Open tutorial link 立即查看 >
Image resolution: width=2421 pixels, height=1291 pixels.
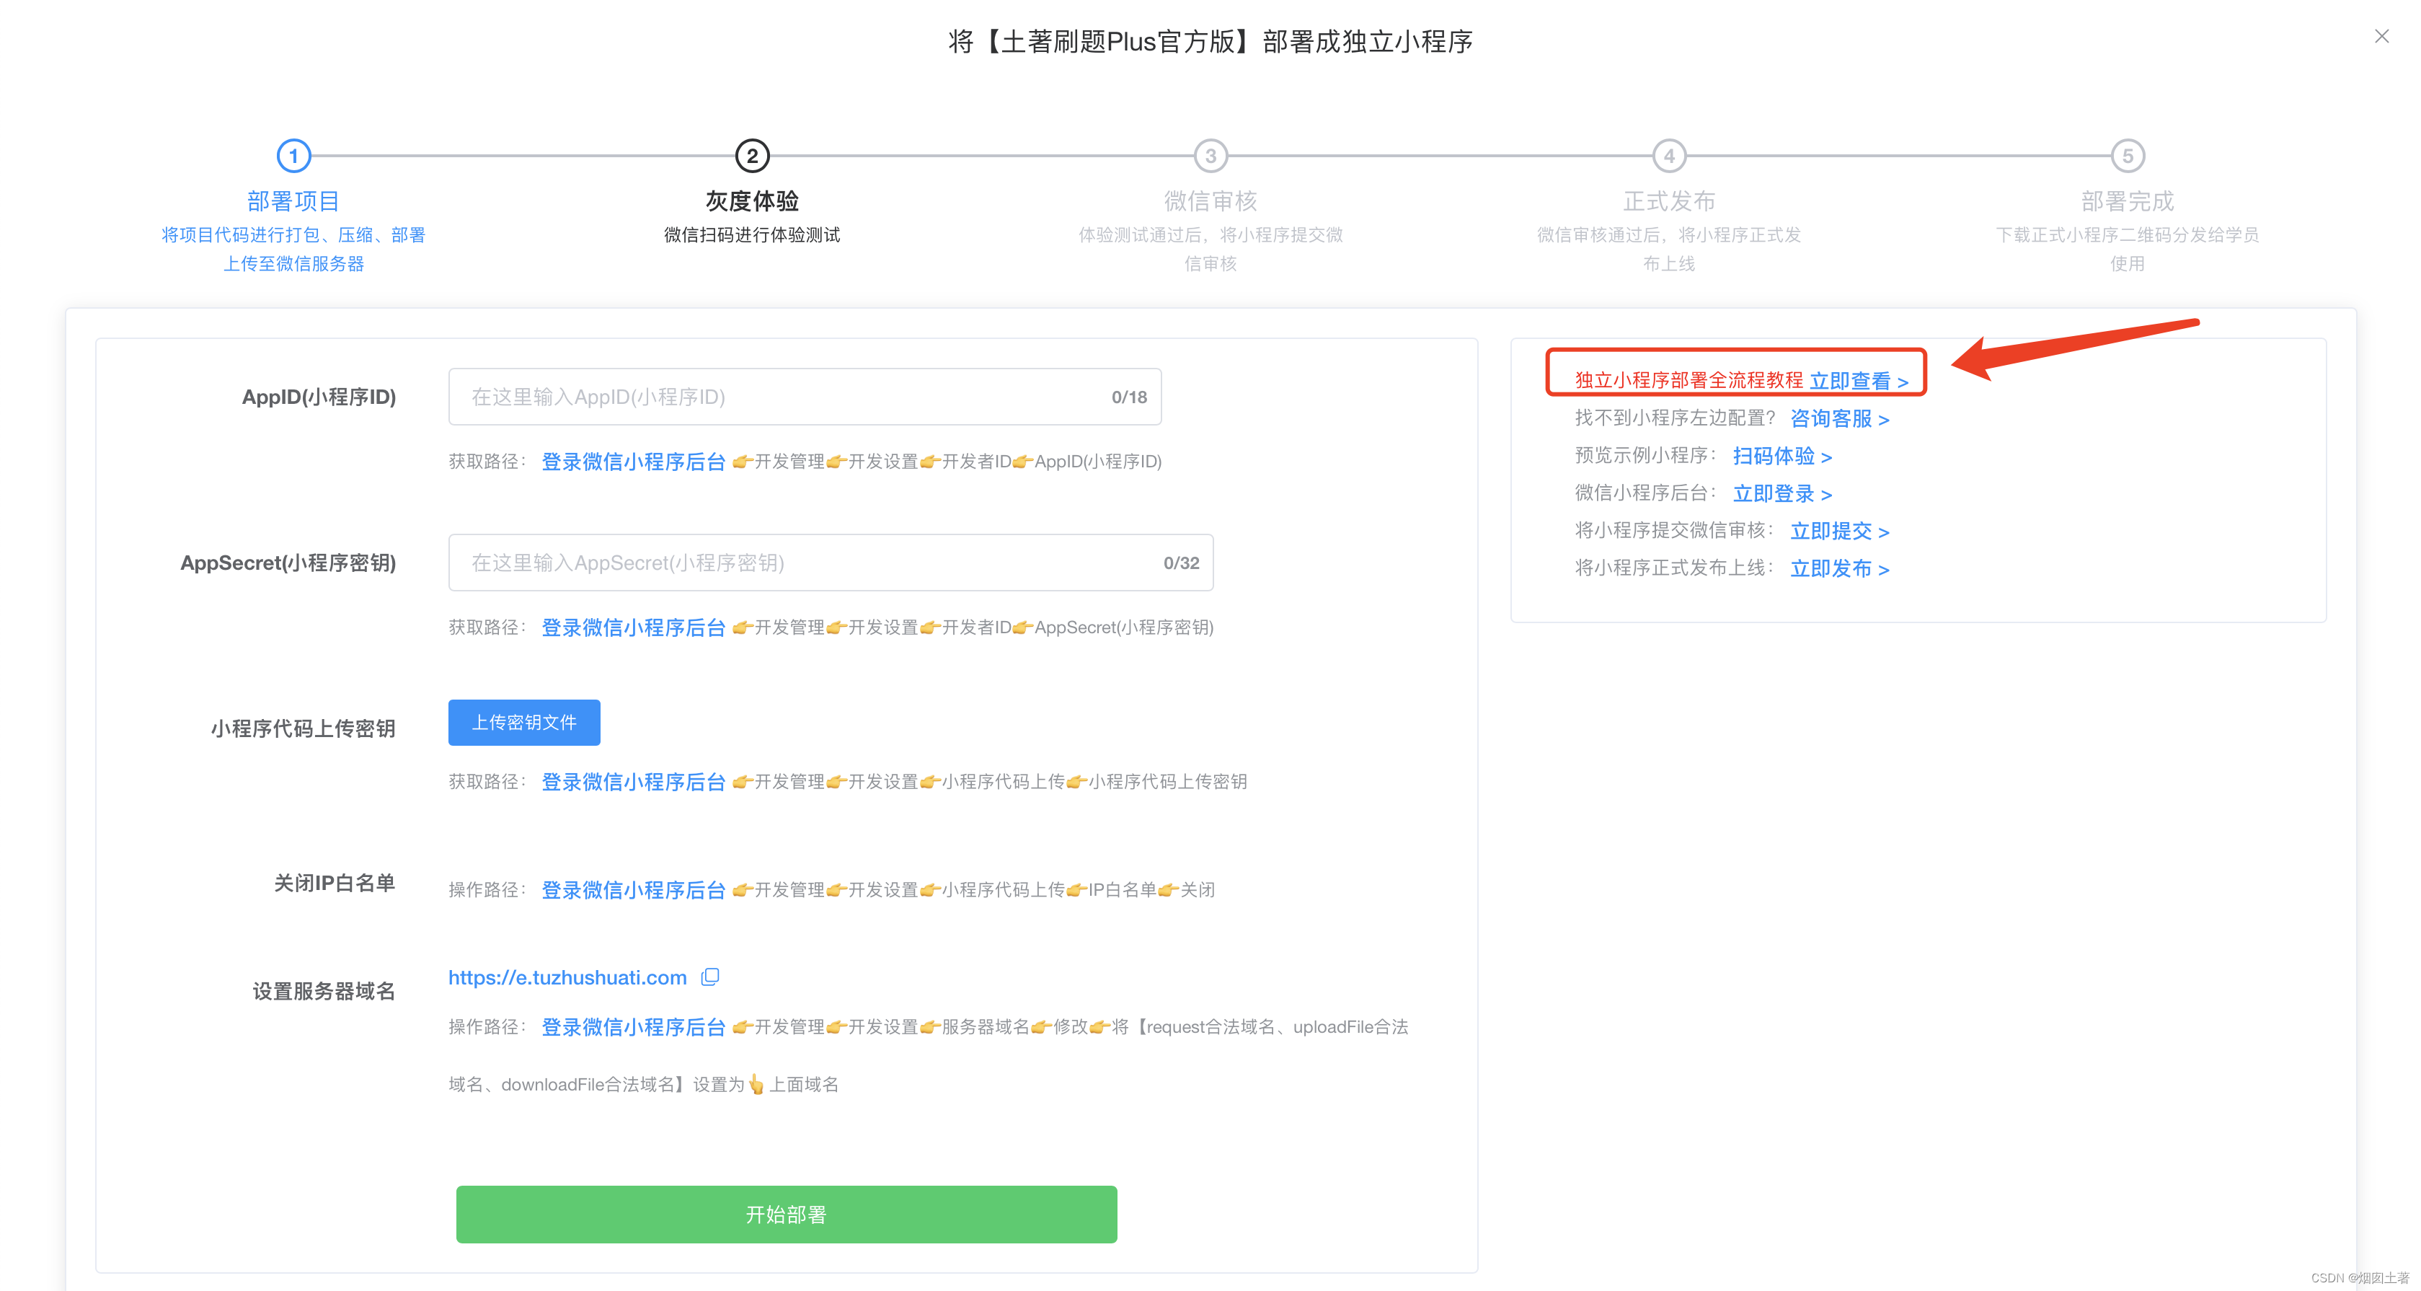1858,381
